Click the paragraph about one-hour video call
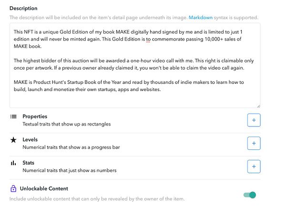The width and height of the screenshot is (286, 207). [133, 64]
